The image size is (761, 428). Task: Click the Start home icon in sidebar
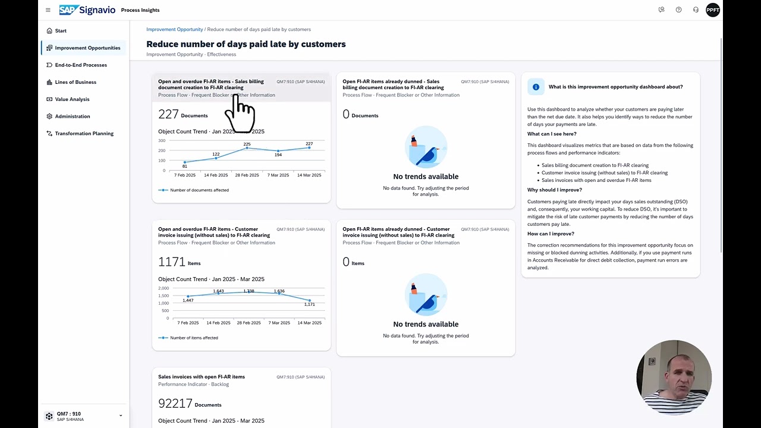pyautogui.click(x=49, y=31)
